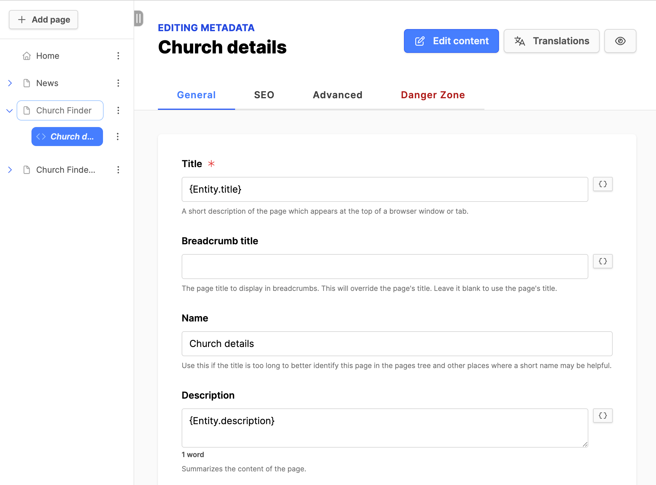Click the eye preview button
This screenshot has width=656, height=485.
[620, 41]
